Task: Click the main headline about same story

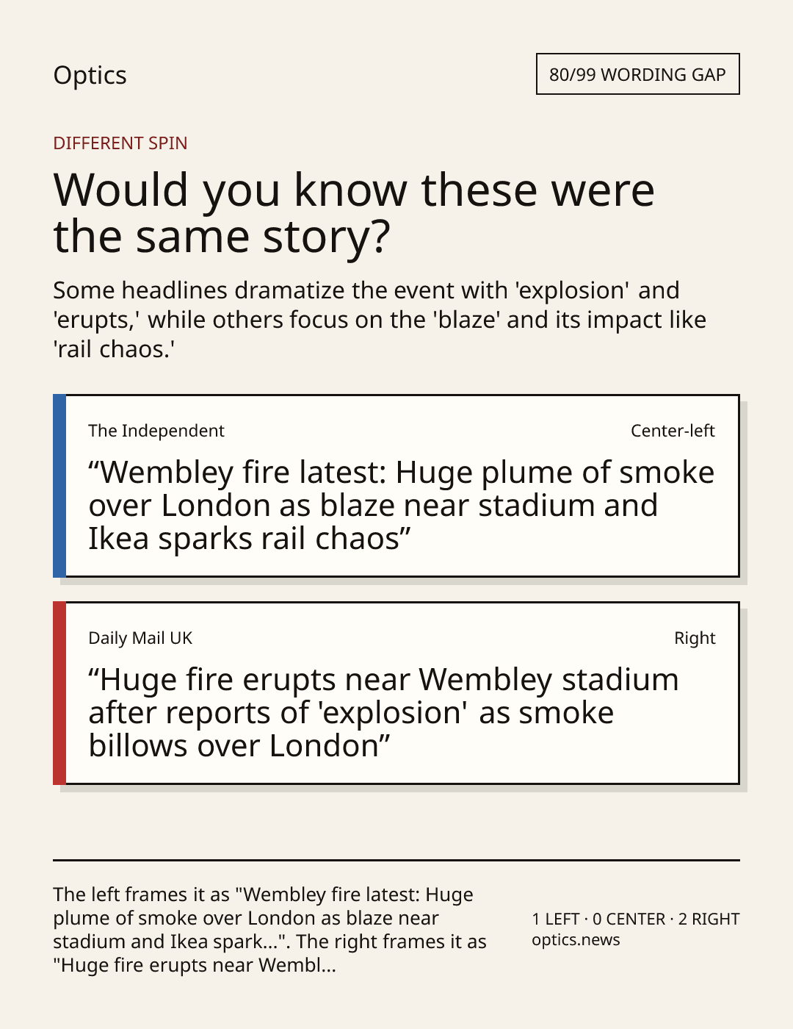Action: pyautogui.click(x=354, y=212)
